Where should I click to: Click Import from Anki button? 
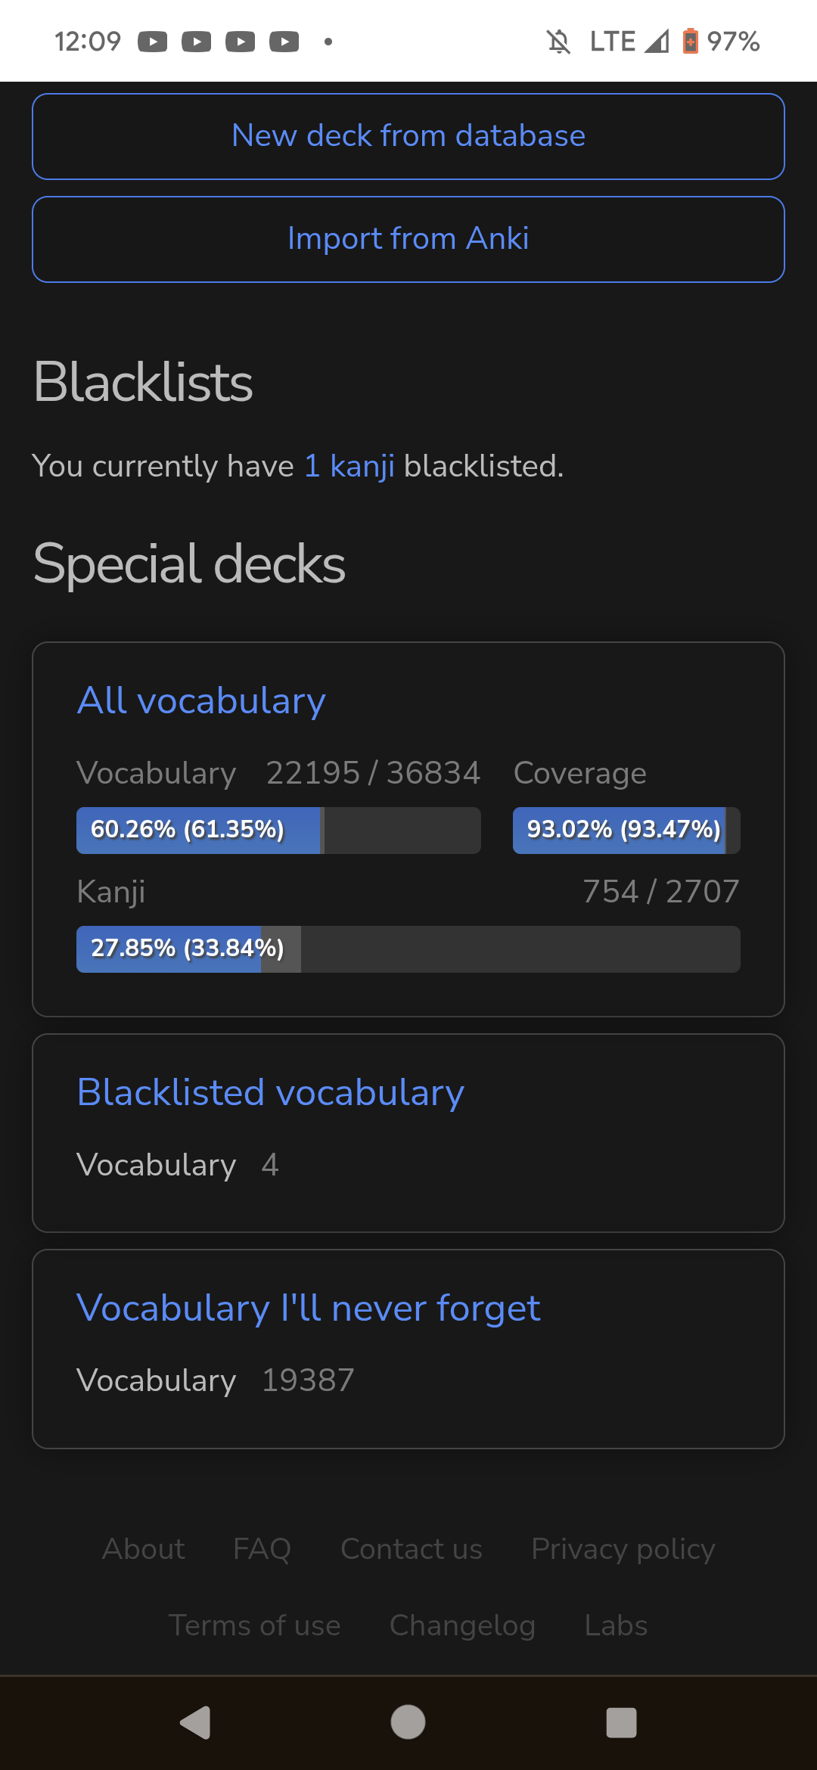pyautogui.click(x=408, y=239)
